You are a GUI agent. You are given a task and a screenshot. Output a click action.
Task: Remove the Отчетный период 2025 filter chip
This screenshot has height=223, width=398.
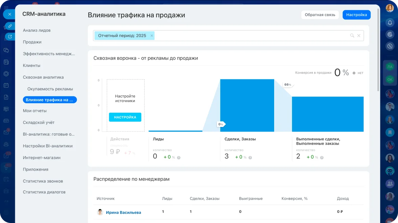tap(152, 35)
